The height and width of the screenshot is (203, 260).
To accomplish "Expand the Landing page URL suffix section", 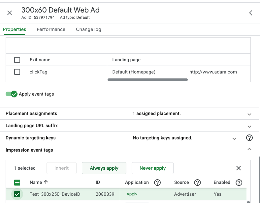I will click(249, 126).
